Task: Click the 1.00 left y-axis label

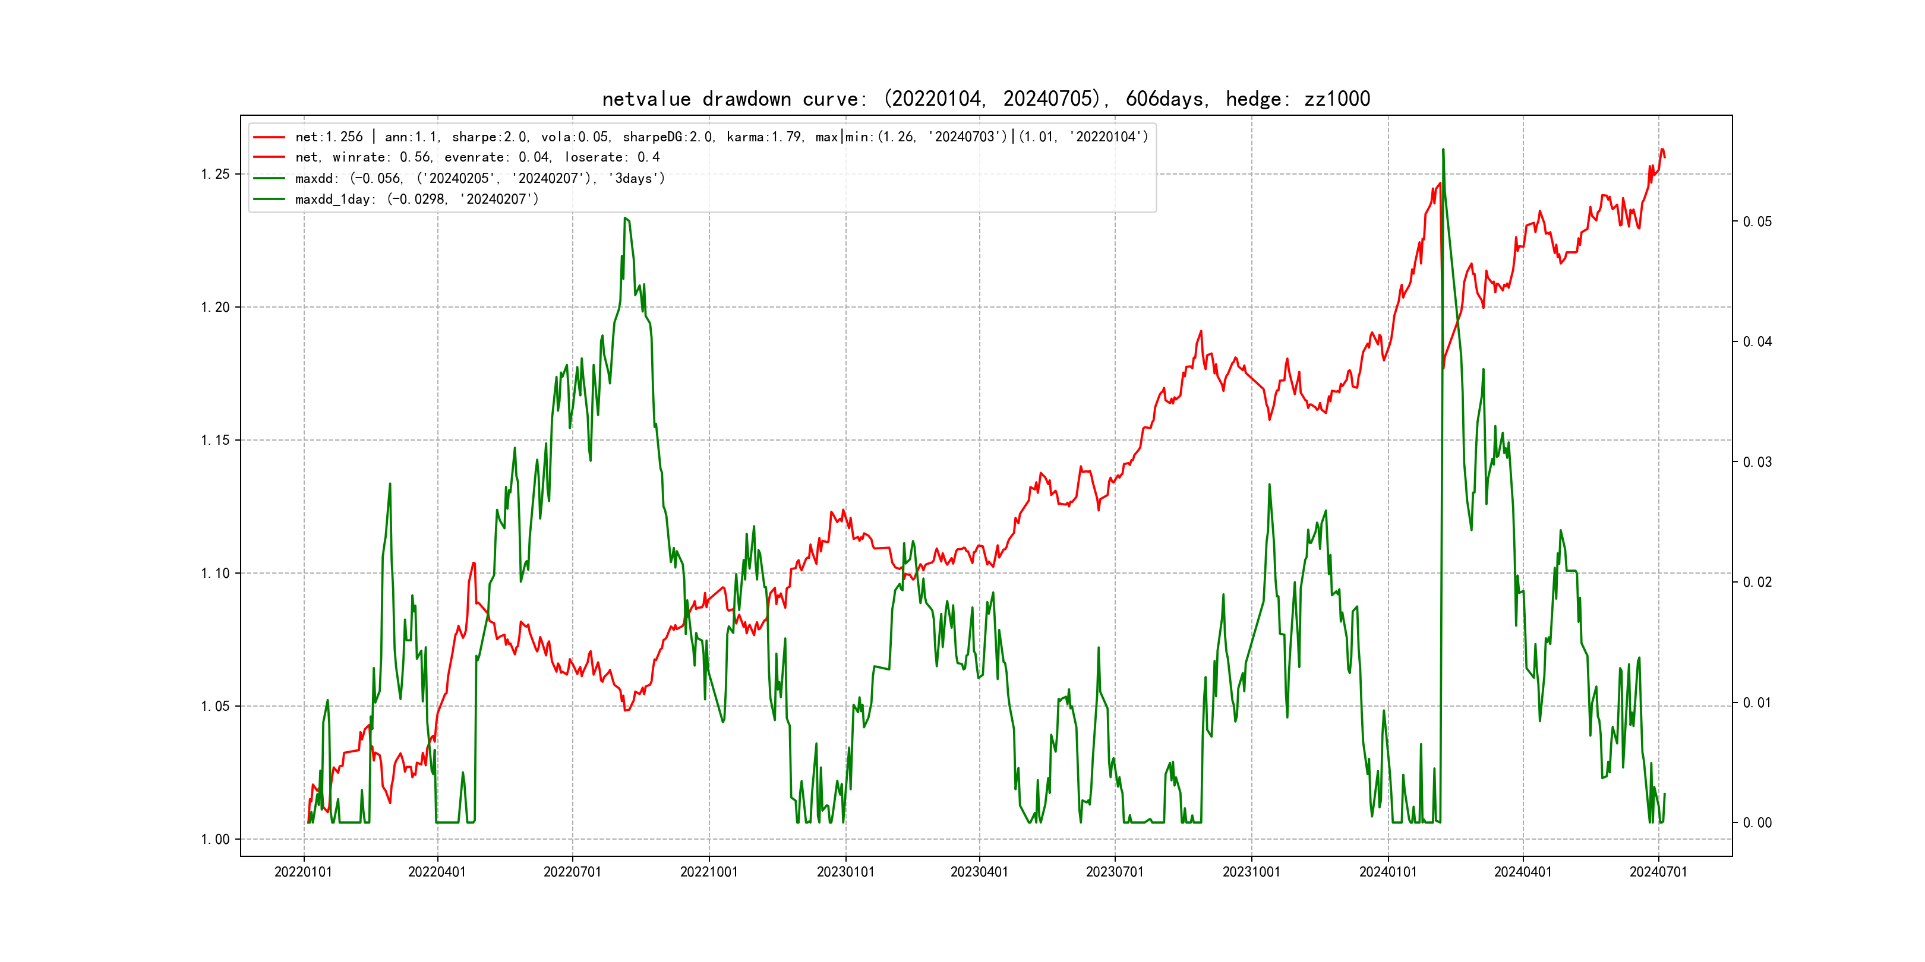Action: click(215, 840)
